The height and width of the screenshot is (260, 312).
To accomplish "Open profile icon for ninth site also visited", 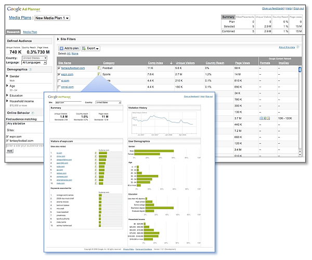I will coord(96,180).
